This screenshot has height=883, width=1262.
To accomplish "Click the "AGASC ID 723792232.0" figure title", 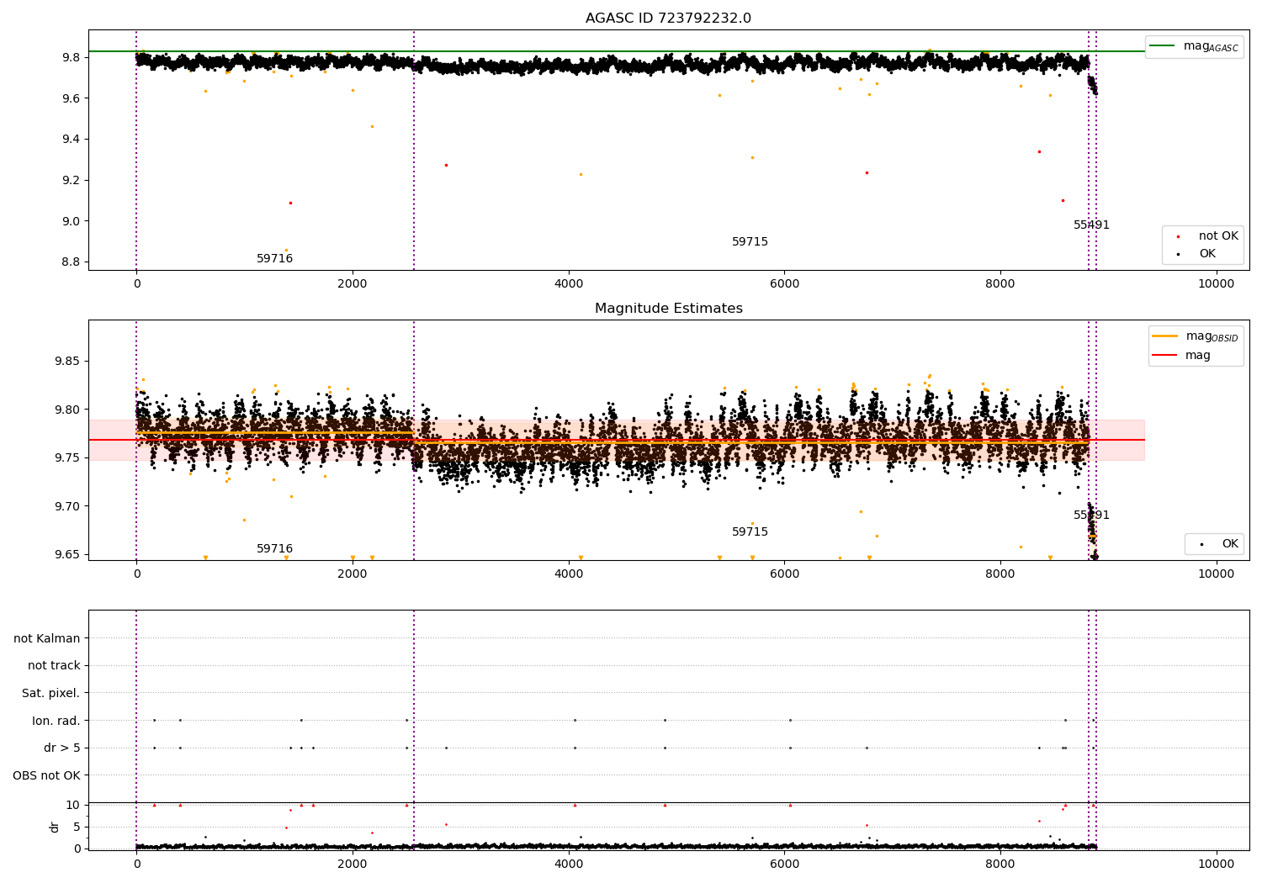I will (x=668, y=19).
